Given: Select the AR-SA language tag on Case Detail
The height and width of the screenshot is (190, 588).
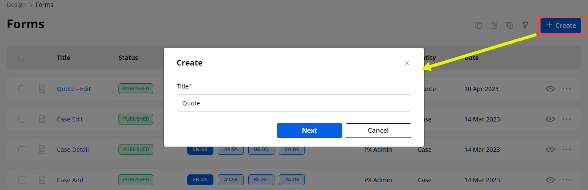Looking at the screenshot, I should pyautogui.click(x=231, y=150).
